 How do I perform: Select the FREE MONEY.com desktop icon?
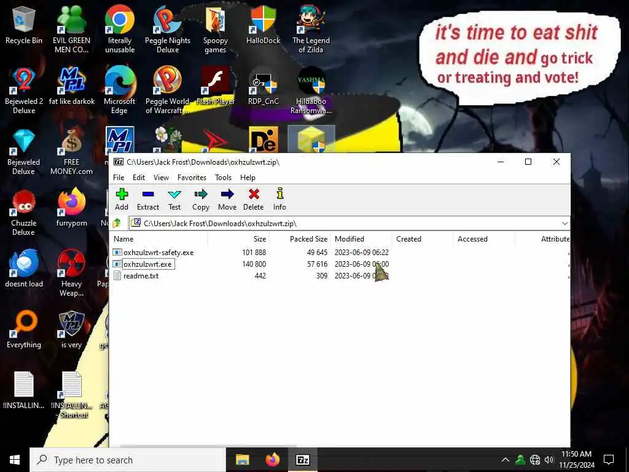coord(71,152)
